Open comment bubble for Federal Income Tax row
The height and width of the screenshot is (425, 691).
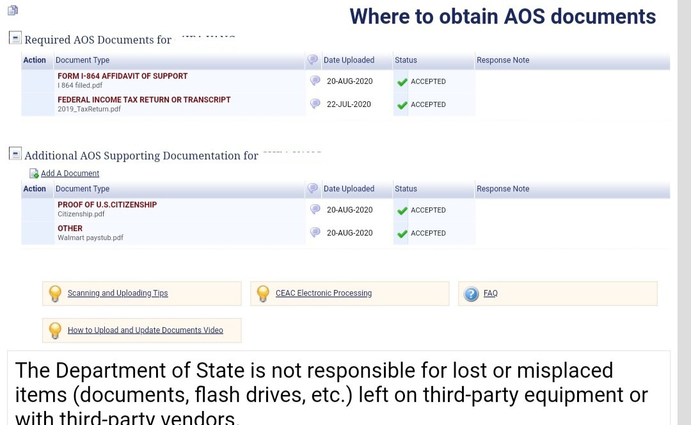(315, 104)
